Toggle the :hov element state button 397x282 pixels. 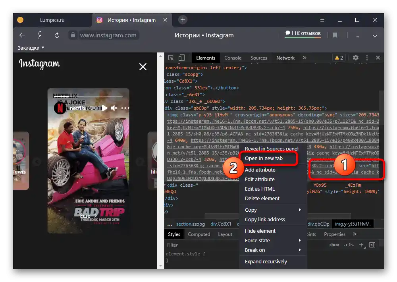(x=334, y=245)
